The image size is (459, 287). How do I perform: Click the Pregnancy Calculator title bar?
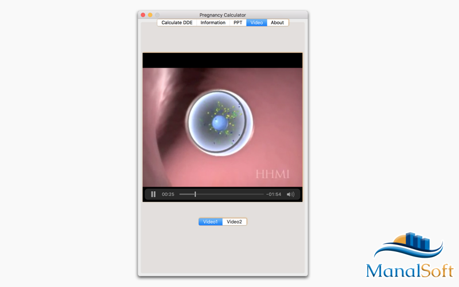point(223,15)
